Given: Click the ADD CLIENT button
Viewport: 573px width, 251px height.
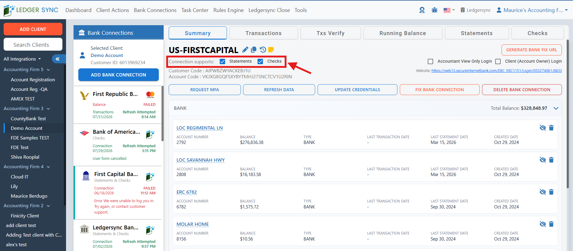Looking at the screenshot, I should click(33, 29).
